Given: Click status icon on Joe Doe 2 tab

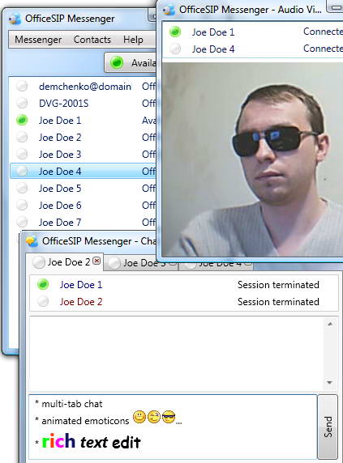Looking at the screenshot, I should point(39,262).
